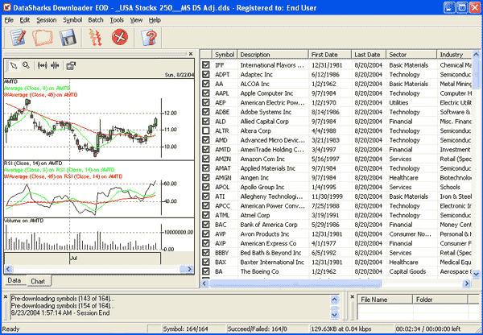The width and height of the screenshot is (483, 335).
Task: Sort by the Description column header
Action: coord(273,55)
